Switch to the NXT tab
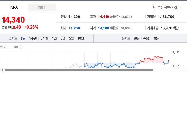Viewport: 187px width, 131px height. pyautogui.click(x=42, y=7)
